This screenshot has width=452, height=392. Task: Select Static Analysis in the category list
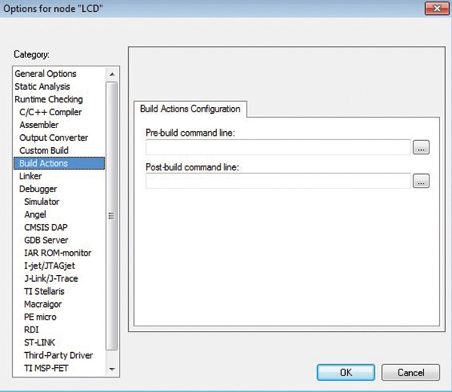(42, 87)
